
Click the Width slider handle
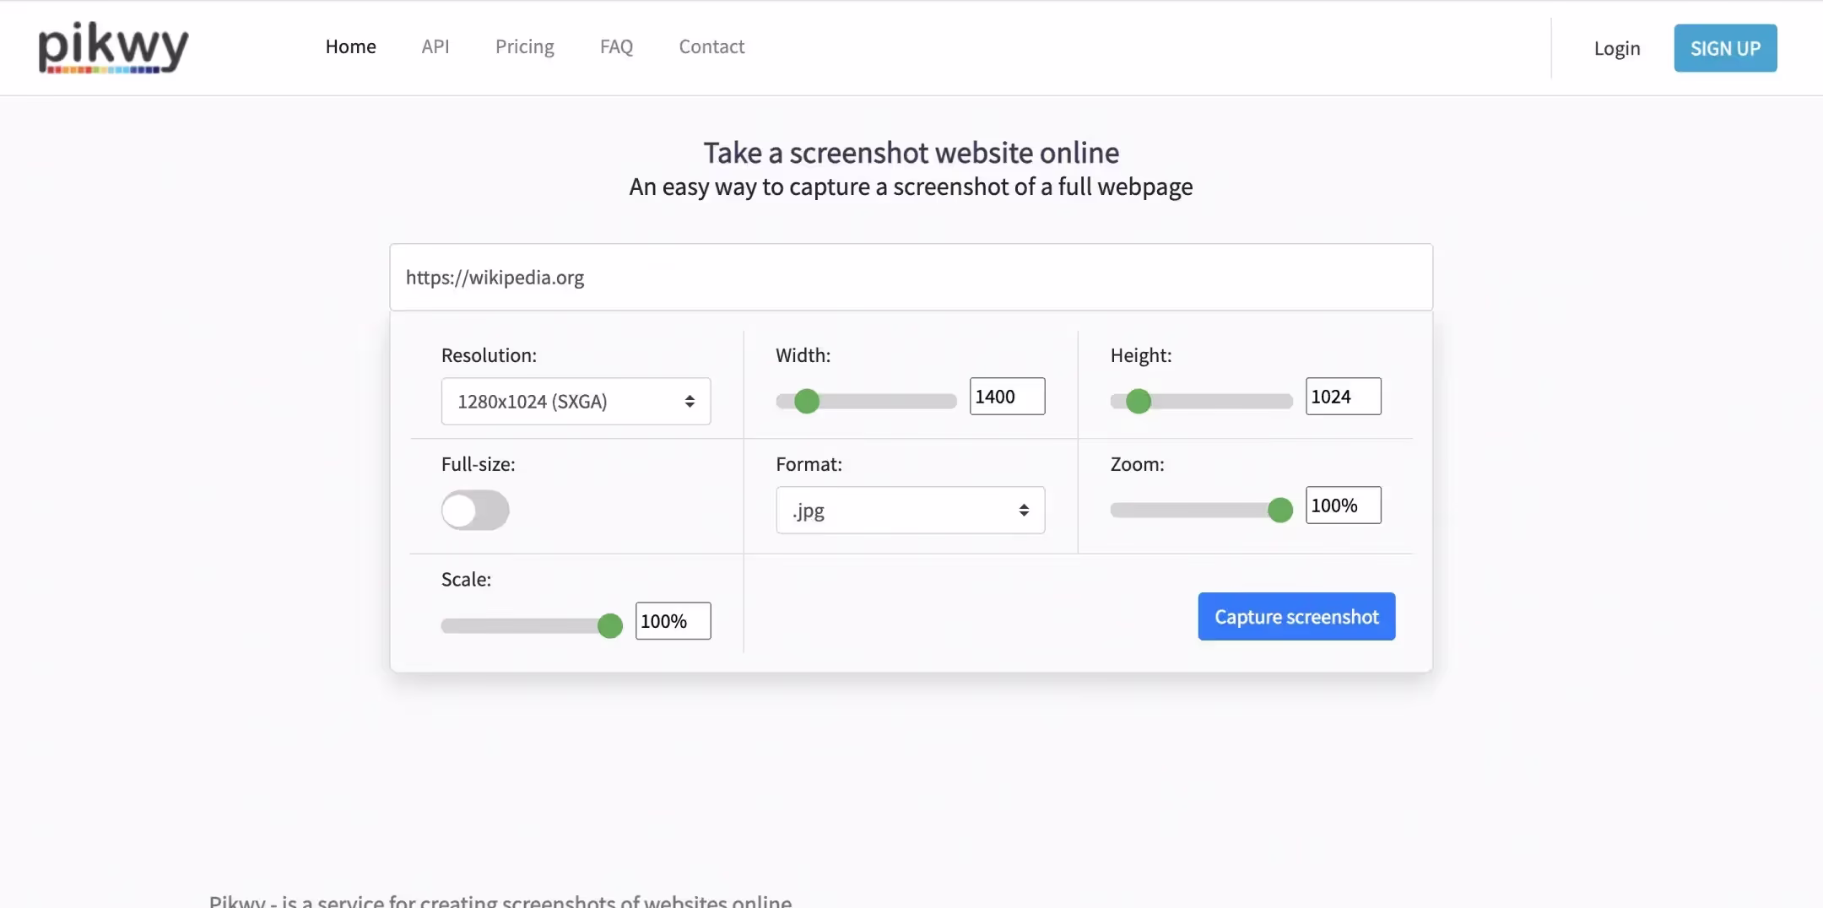pos(807,402)
